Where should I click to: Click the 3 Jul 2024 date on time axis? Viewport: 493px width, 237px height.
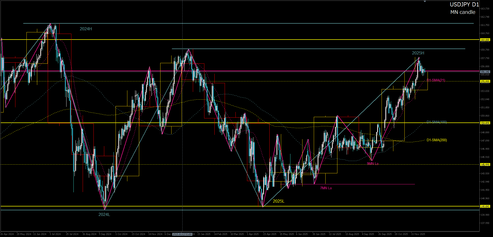[x=55, y=234]
